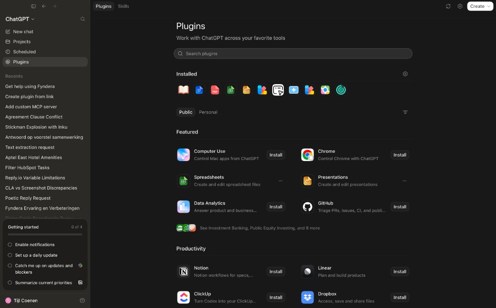
Task: Open installed plugins settings gear
Action: click(405, 74)
